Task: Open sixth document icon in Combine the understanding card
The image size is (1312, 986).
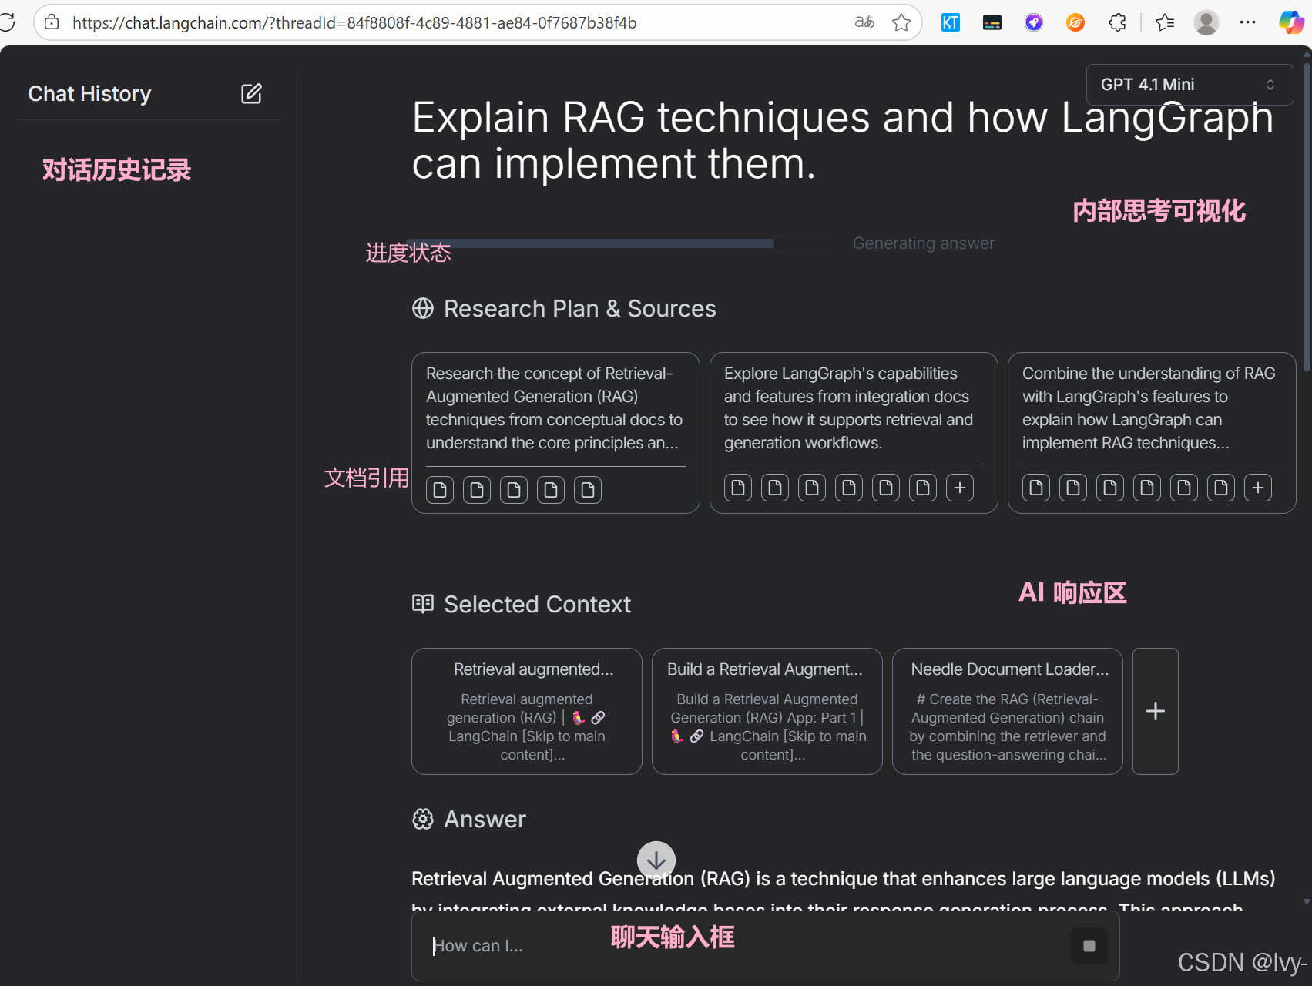Action: (1221, 488)
